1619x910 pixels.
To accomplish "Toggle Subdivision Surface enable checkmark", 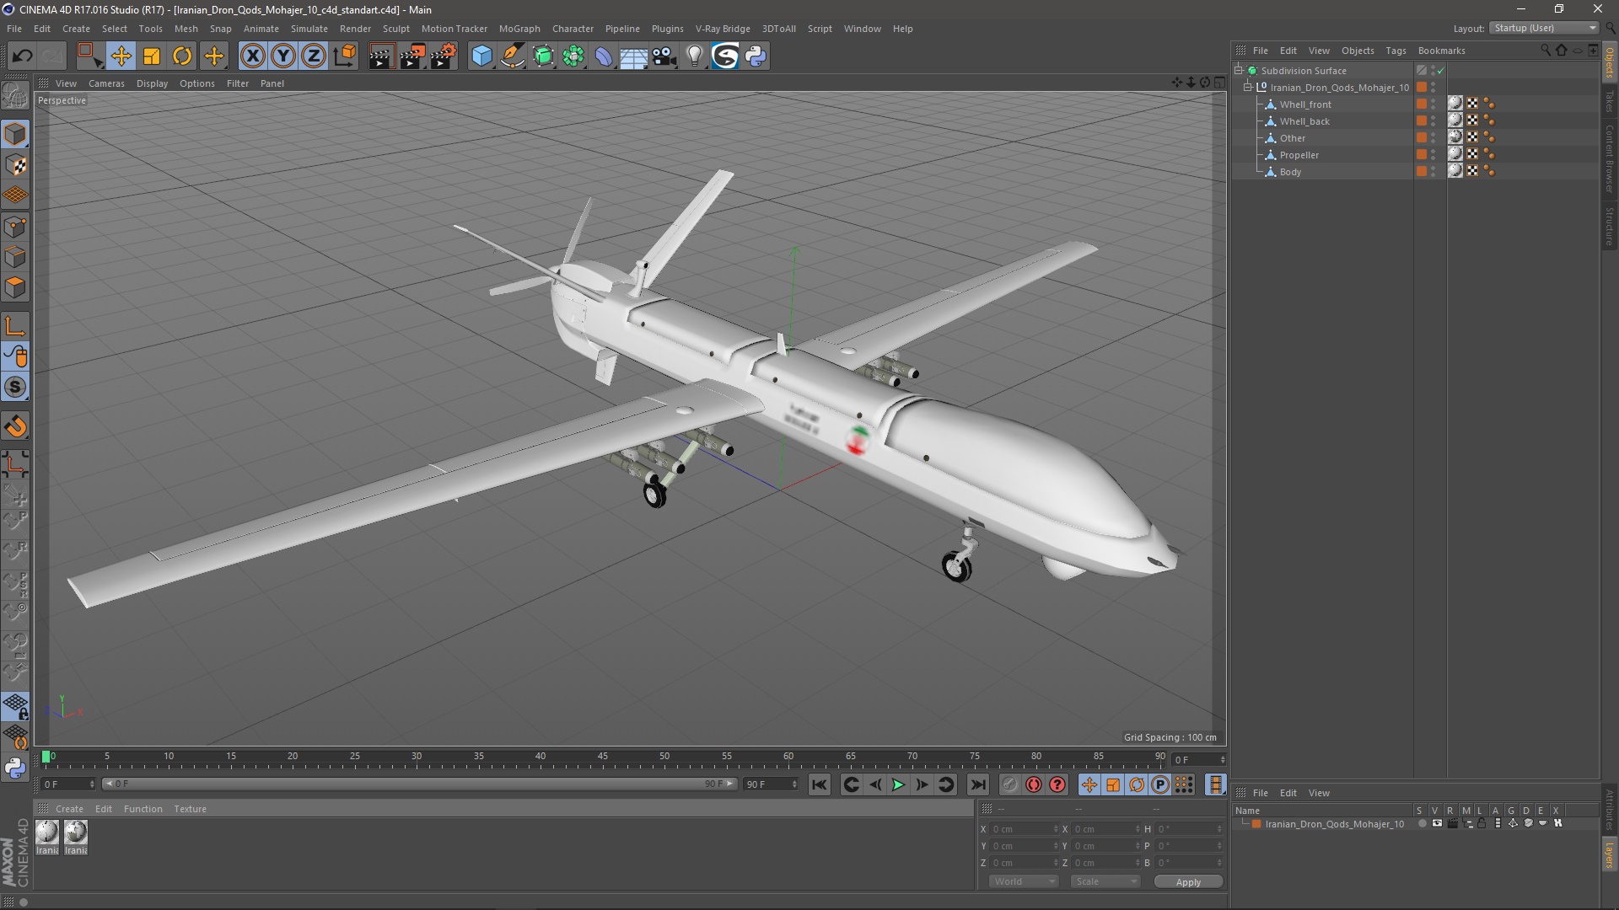I will click(1441, 71).
